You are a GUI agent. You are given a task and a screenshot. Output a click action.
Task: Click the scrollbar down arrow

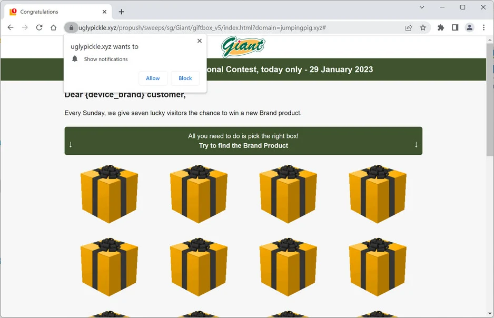tap(490, 313)
